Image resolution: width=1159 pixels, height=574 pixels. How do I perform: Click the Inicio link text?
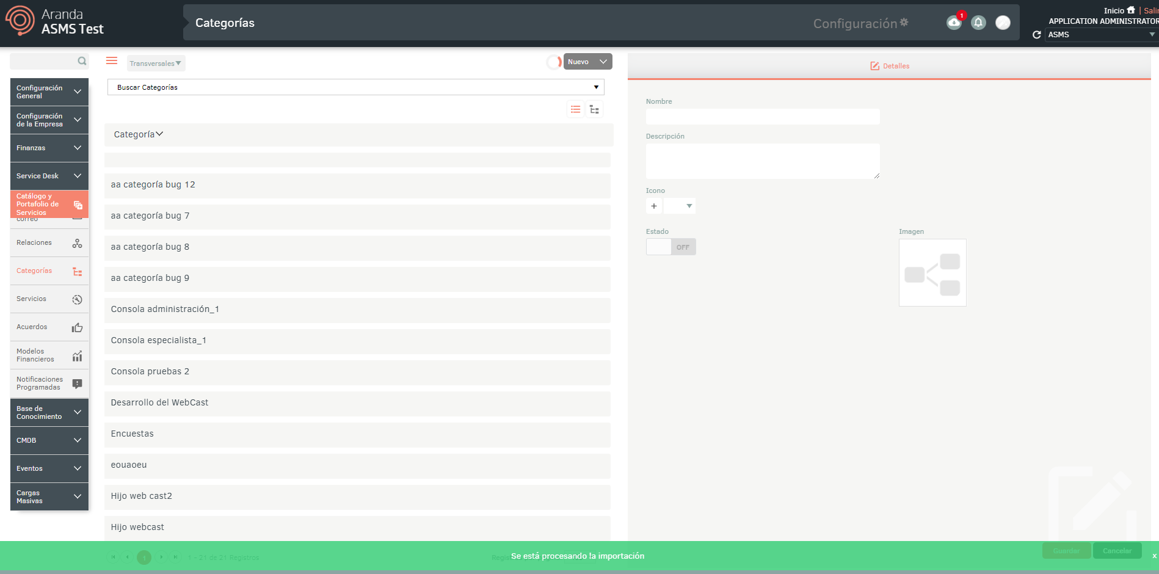(x=1114, y=10)
